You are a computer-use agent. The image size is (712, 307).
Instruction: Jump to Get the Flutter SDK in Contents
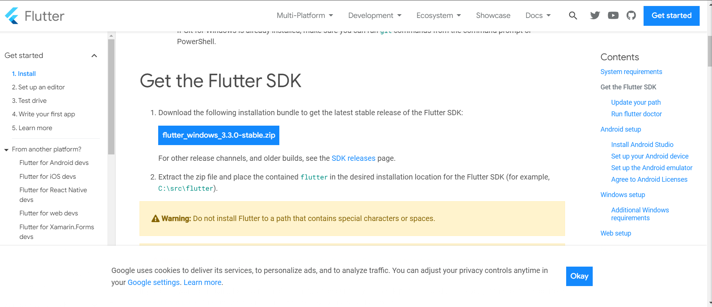[x=628, y=87]
